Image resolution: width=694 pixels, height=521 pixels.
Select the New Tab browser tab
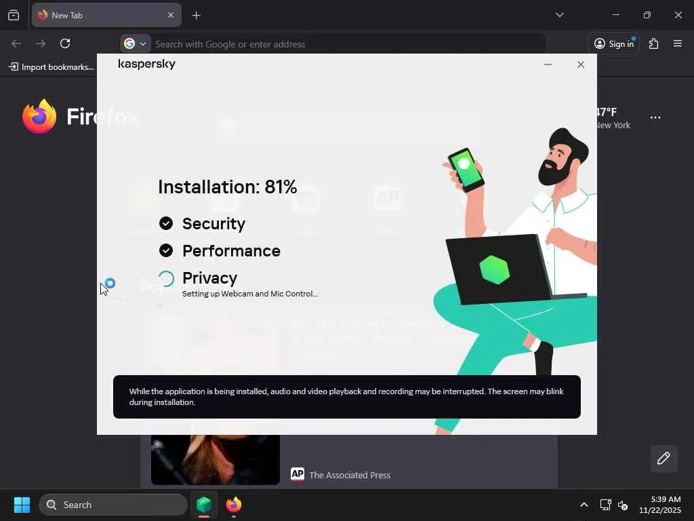pos(106,15)
